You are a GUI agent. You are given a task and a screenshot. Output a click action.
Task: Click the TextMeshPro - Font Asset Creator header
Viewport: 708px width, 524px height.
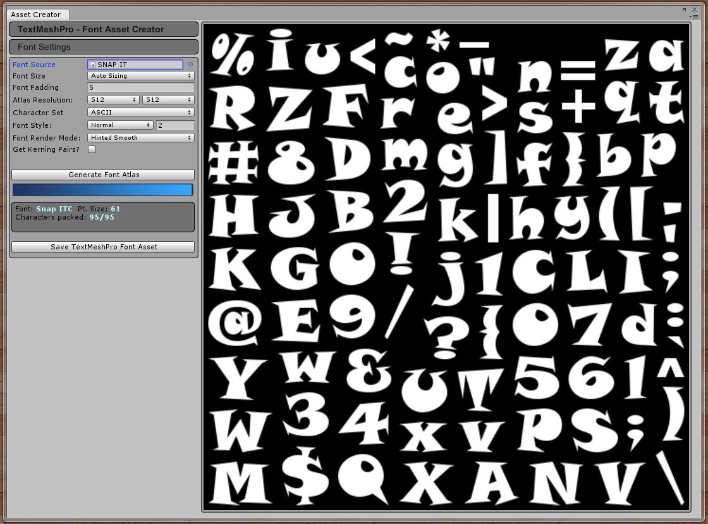(103, 29)
